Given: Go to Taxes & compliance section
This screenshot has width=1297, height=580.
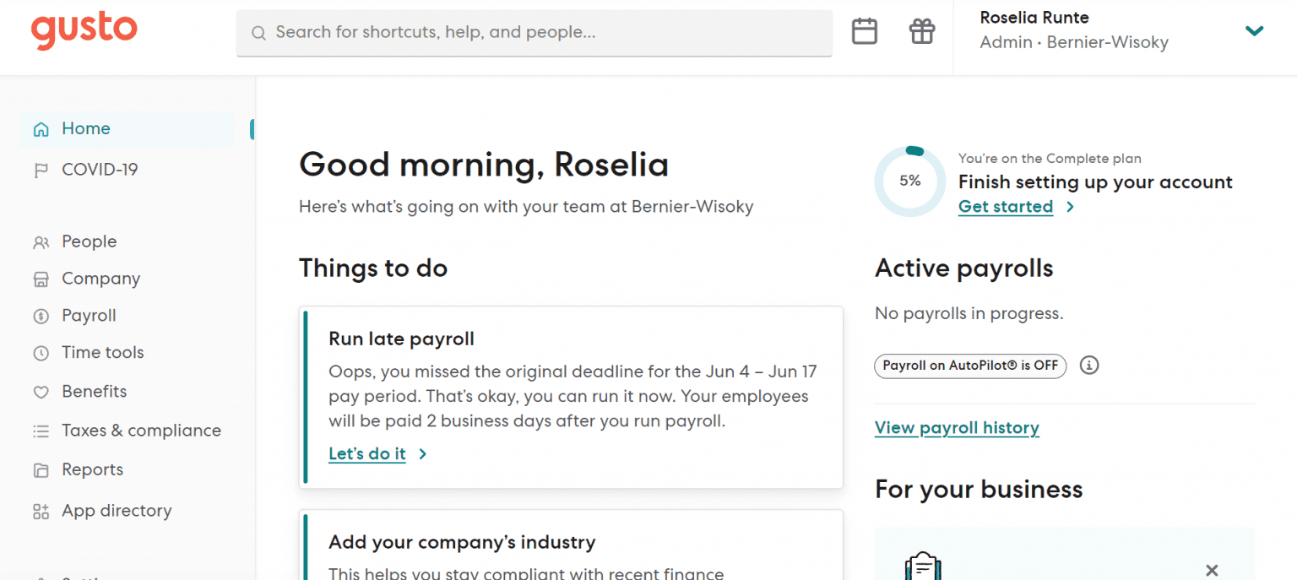Looking at the screenshot, I should pos(141,431).
